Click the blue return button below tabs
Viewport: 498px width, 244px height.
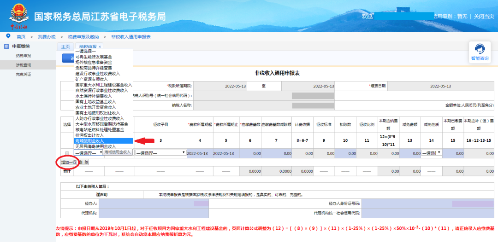pyautogui.click(x=68, y=58)
